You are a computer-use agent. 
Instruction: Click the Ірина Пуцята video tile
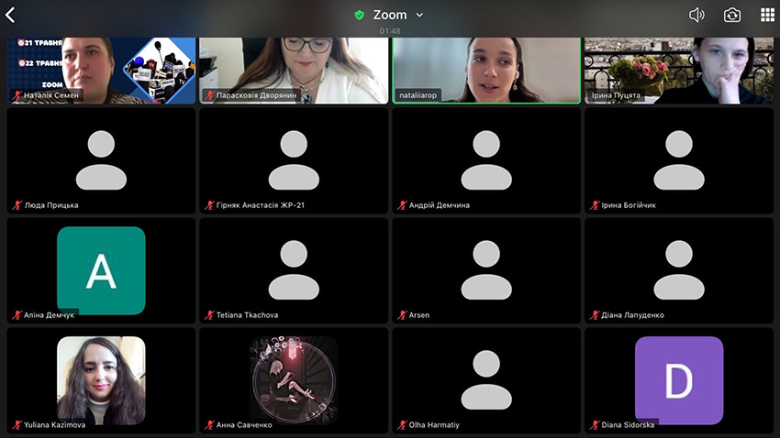[678, 70]
